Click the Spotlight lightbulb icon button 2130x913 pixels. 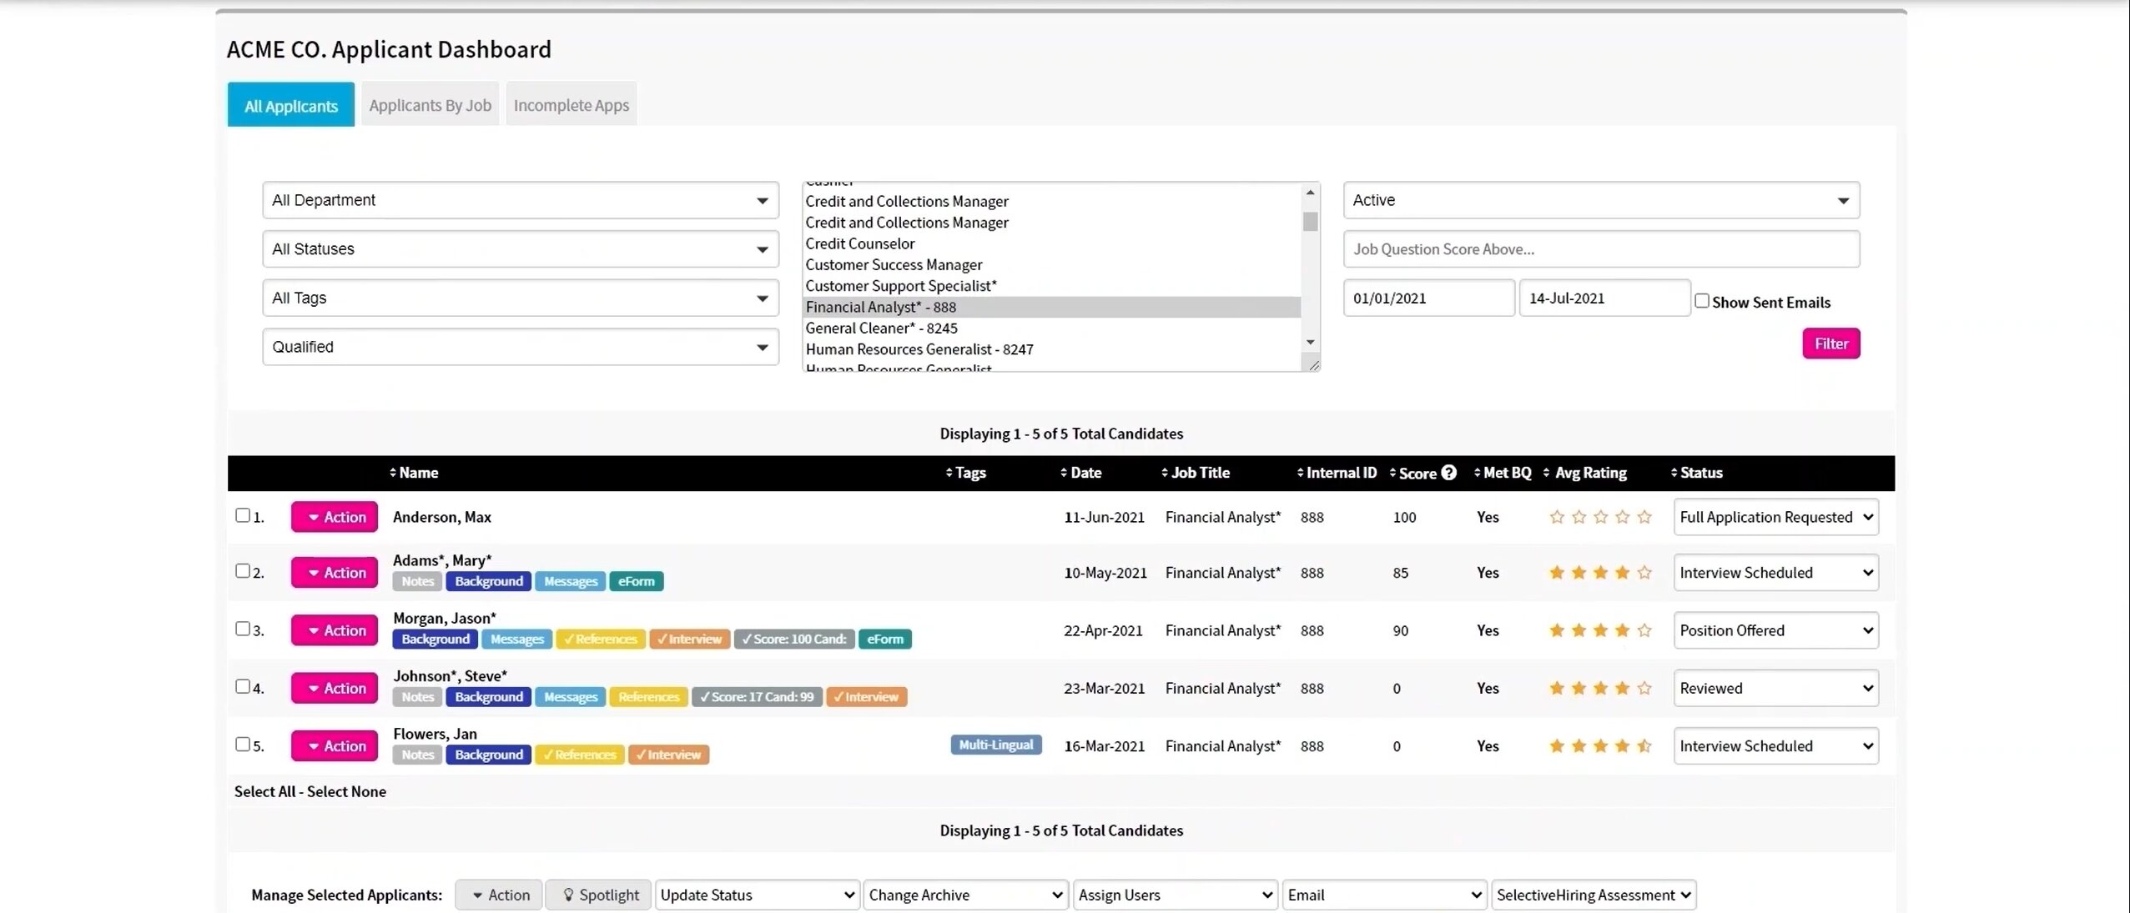599,895
